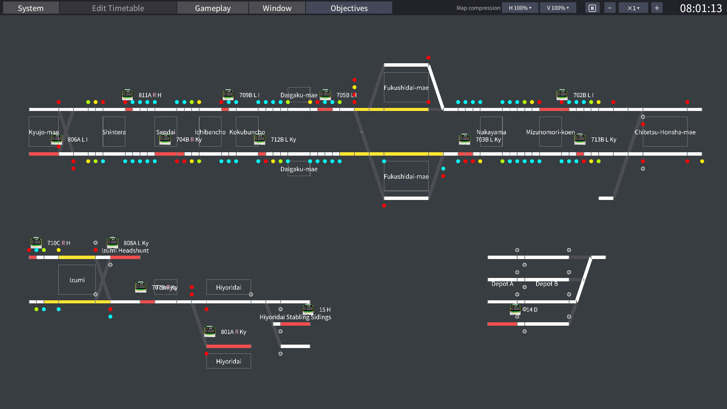Open the Objectives menu
Image resolution: width=727 pixels, height=409 pixels.
pyautogui.click(x=349, y=8)
